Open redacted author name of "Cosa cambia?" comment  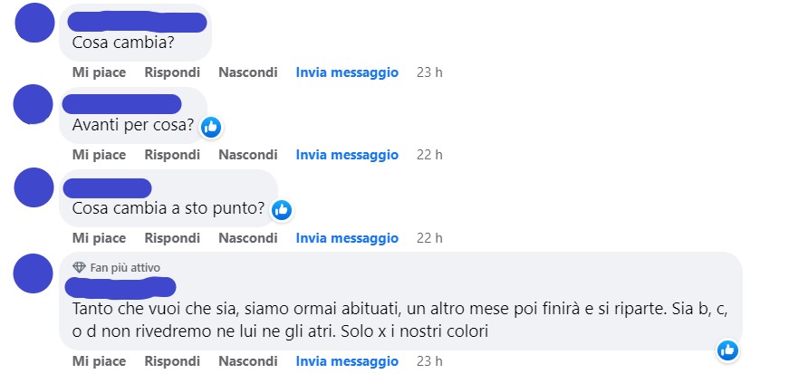pyautogui.click(x=137, y=22)
